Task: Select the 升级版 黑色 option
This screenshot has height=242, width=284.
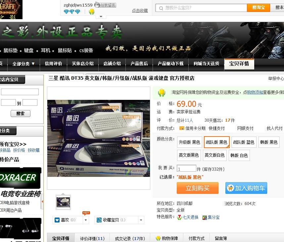Action: click(189, 142)
